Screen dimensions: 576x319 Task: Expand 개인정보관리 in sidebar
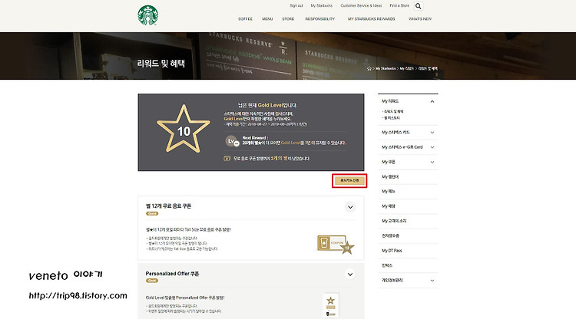(x=432, y=281)
